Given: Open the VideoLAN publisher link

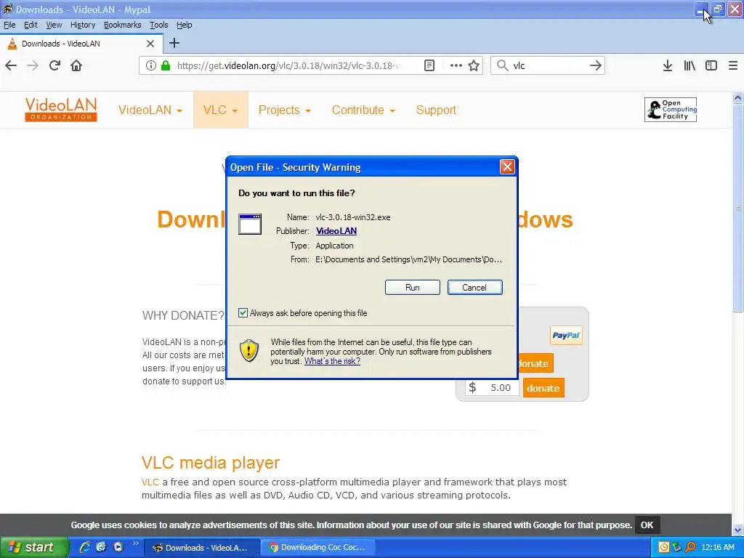Looking at the screenshot, I should (x=336, y=231).
